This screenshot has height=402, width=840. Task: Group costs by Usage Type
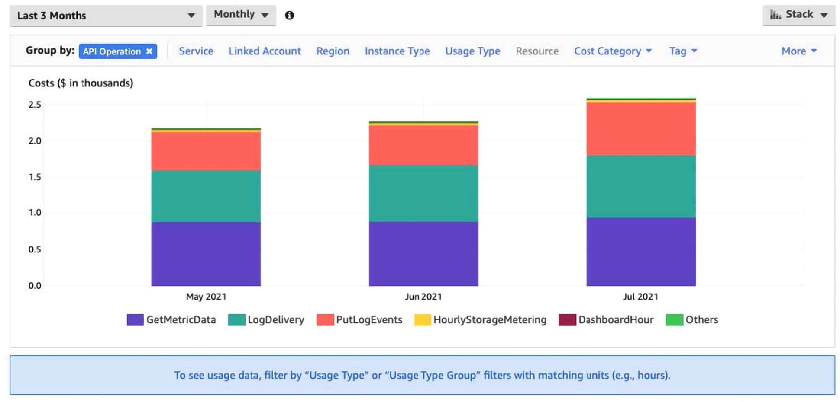(x=472, y=51)
